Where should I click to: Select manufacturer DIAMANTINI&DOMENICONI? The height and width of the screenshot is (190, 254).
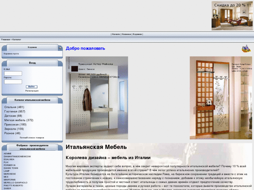[17, 157]
